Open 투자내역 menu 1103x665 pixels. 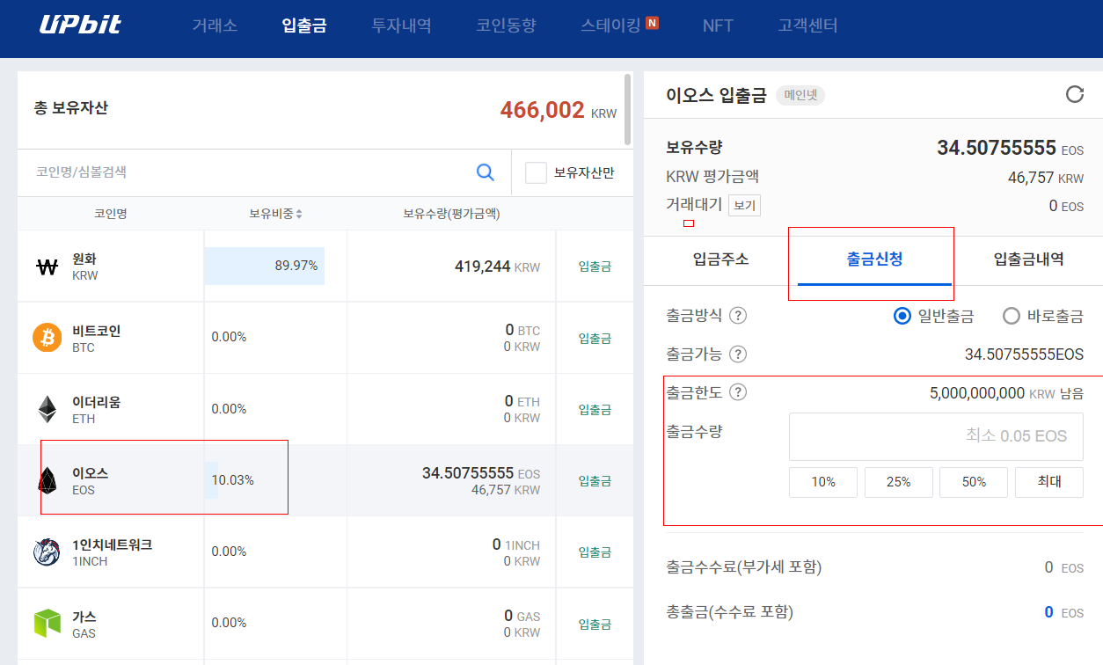401,26
